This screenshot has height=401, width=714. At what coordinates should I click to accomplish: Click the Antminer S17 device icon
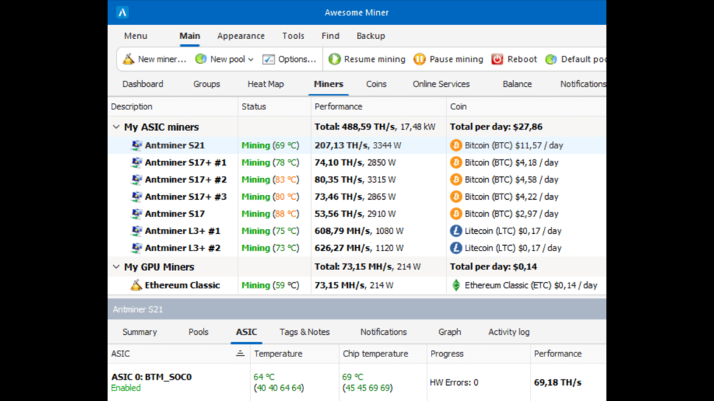[x=136, y=213]
